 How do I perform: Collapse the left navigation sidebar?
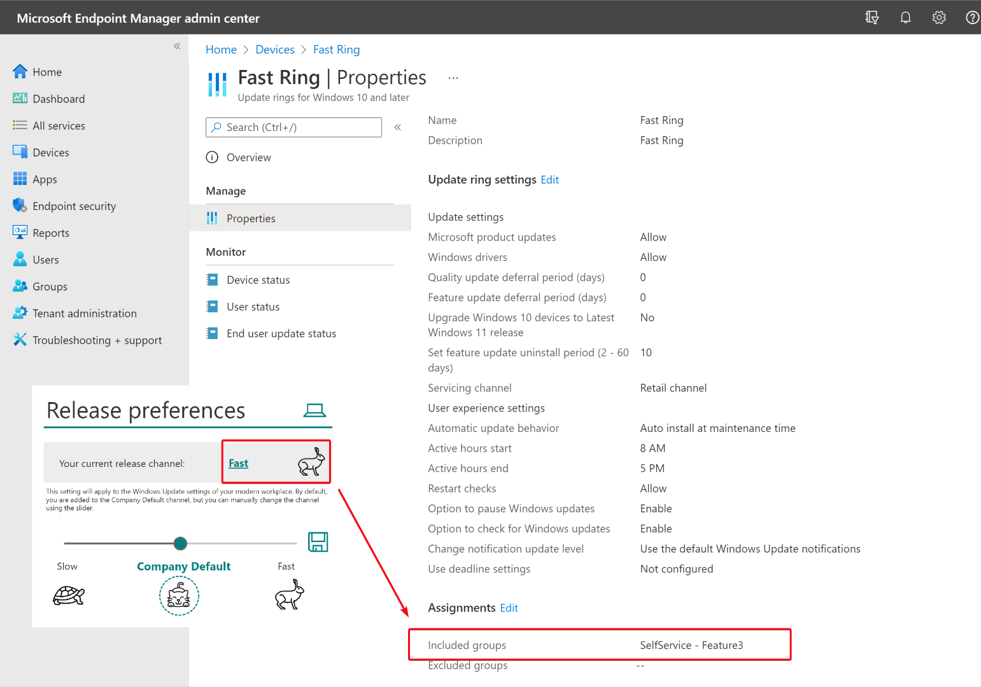177,46
